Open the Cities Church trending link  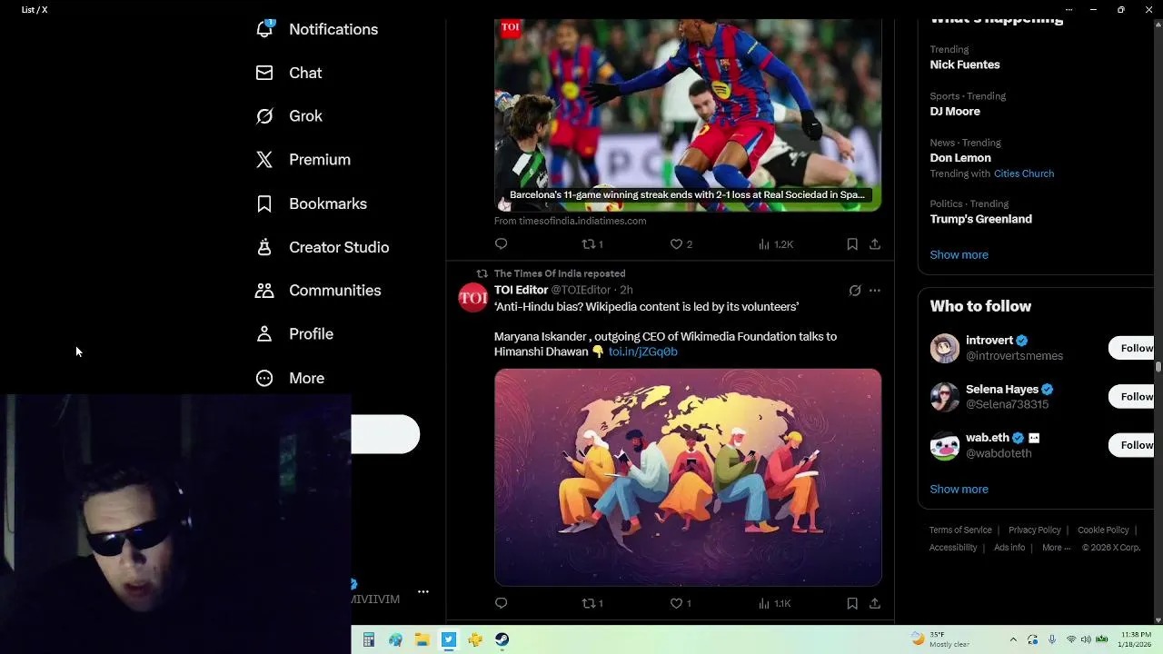pos(1024,173)
